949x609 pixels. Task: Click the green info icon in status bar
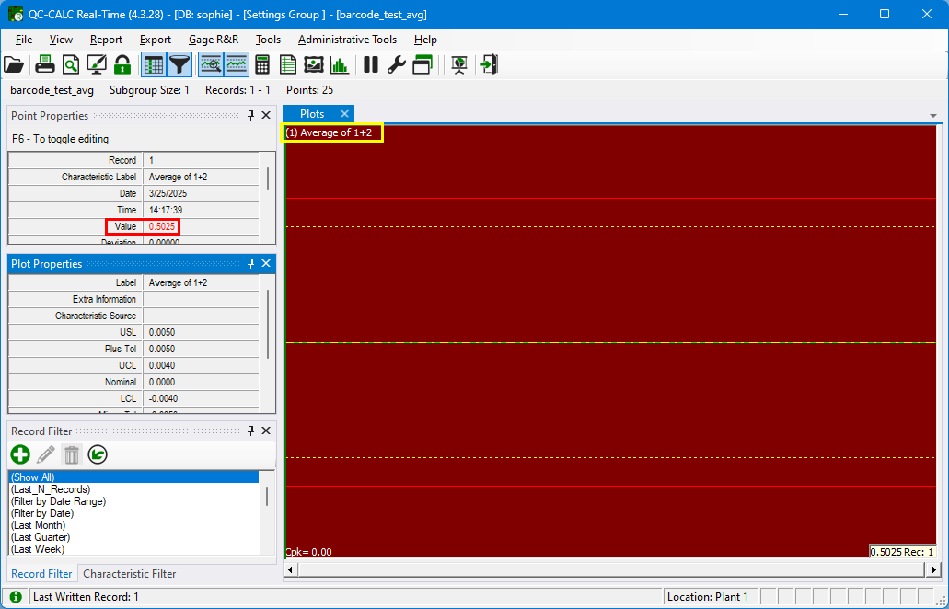tap(16, 597)
